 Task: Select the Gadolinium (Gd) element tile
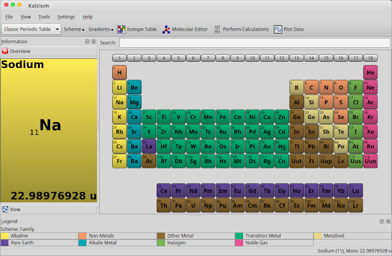(x=252, y=190)
